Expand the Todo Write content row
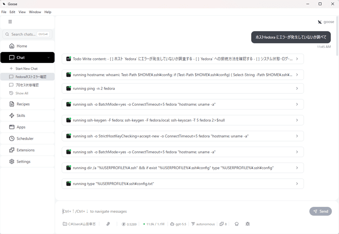 pos(183,59)
